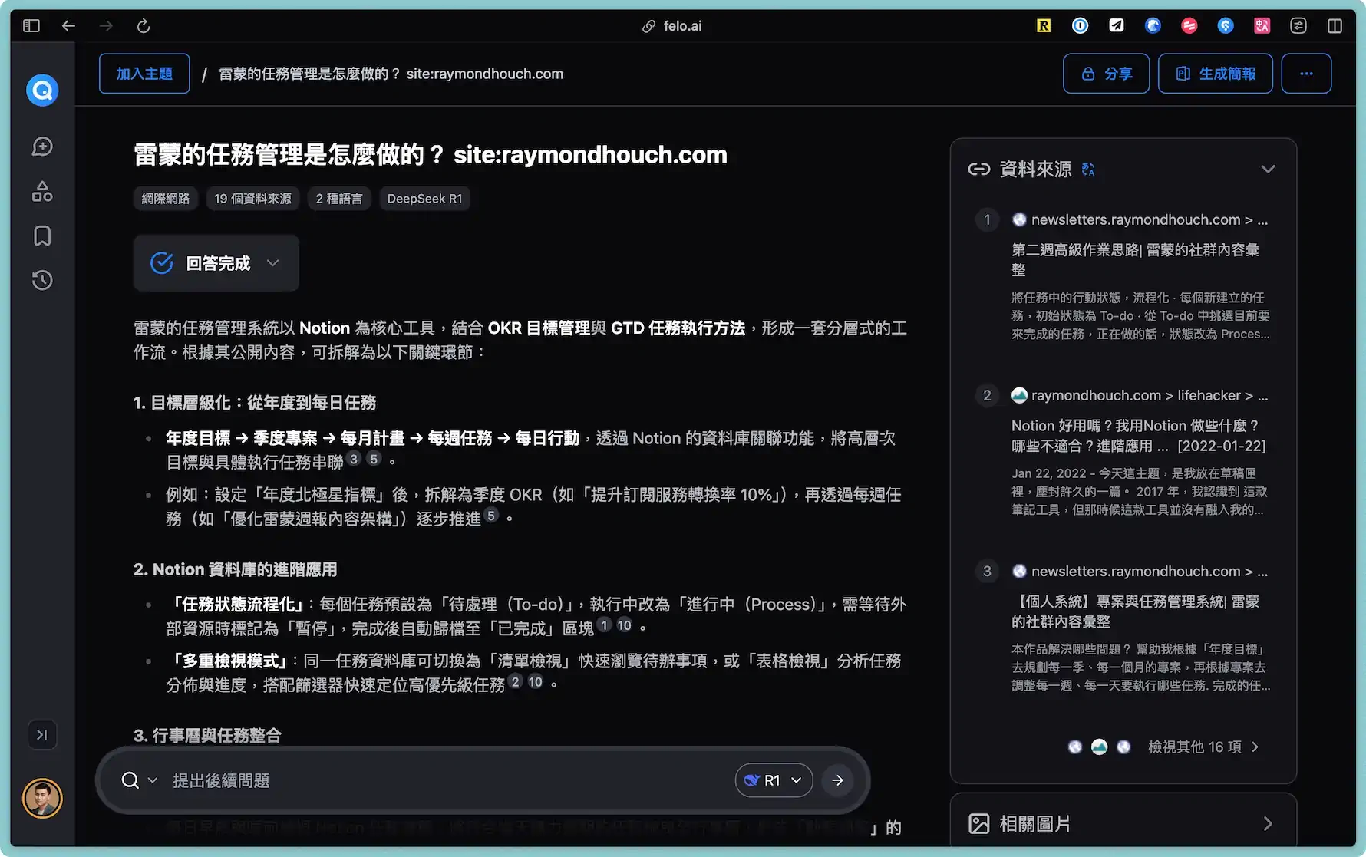Go back with the browser back arrow

point(68,26)
